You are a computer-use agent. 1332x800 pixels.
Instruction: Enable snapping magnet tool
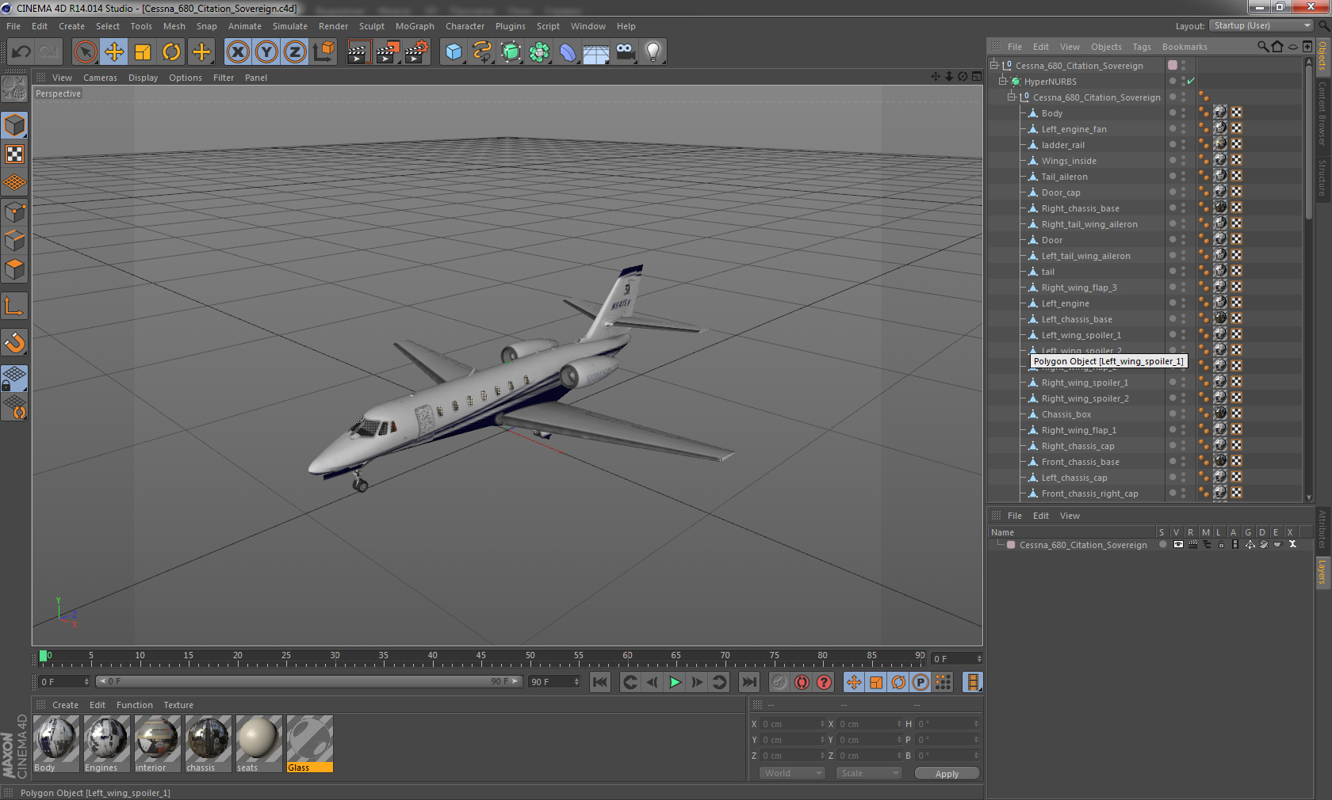15,342
